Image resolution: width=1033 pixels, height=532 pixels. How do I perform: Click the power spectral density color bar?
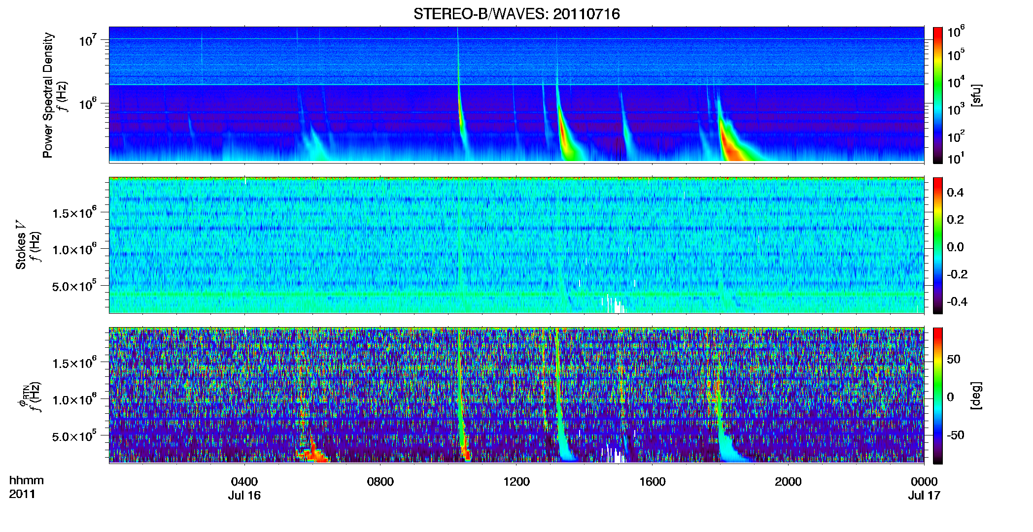[938, 95]
